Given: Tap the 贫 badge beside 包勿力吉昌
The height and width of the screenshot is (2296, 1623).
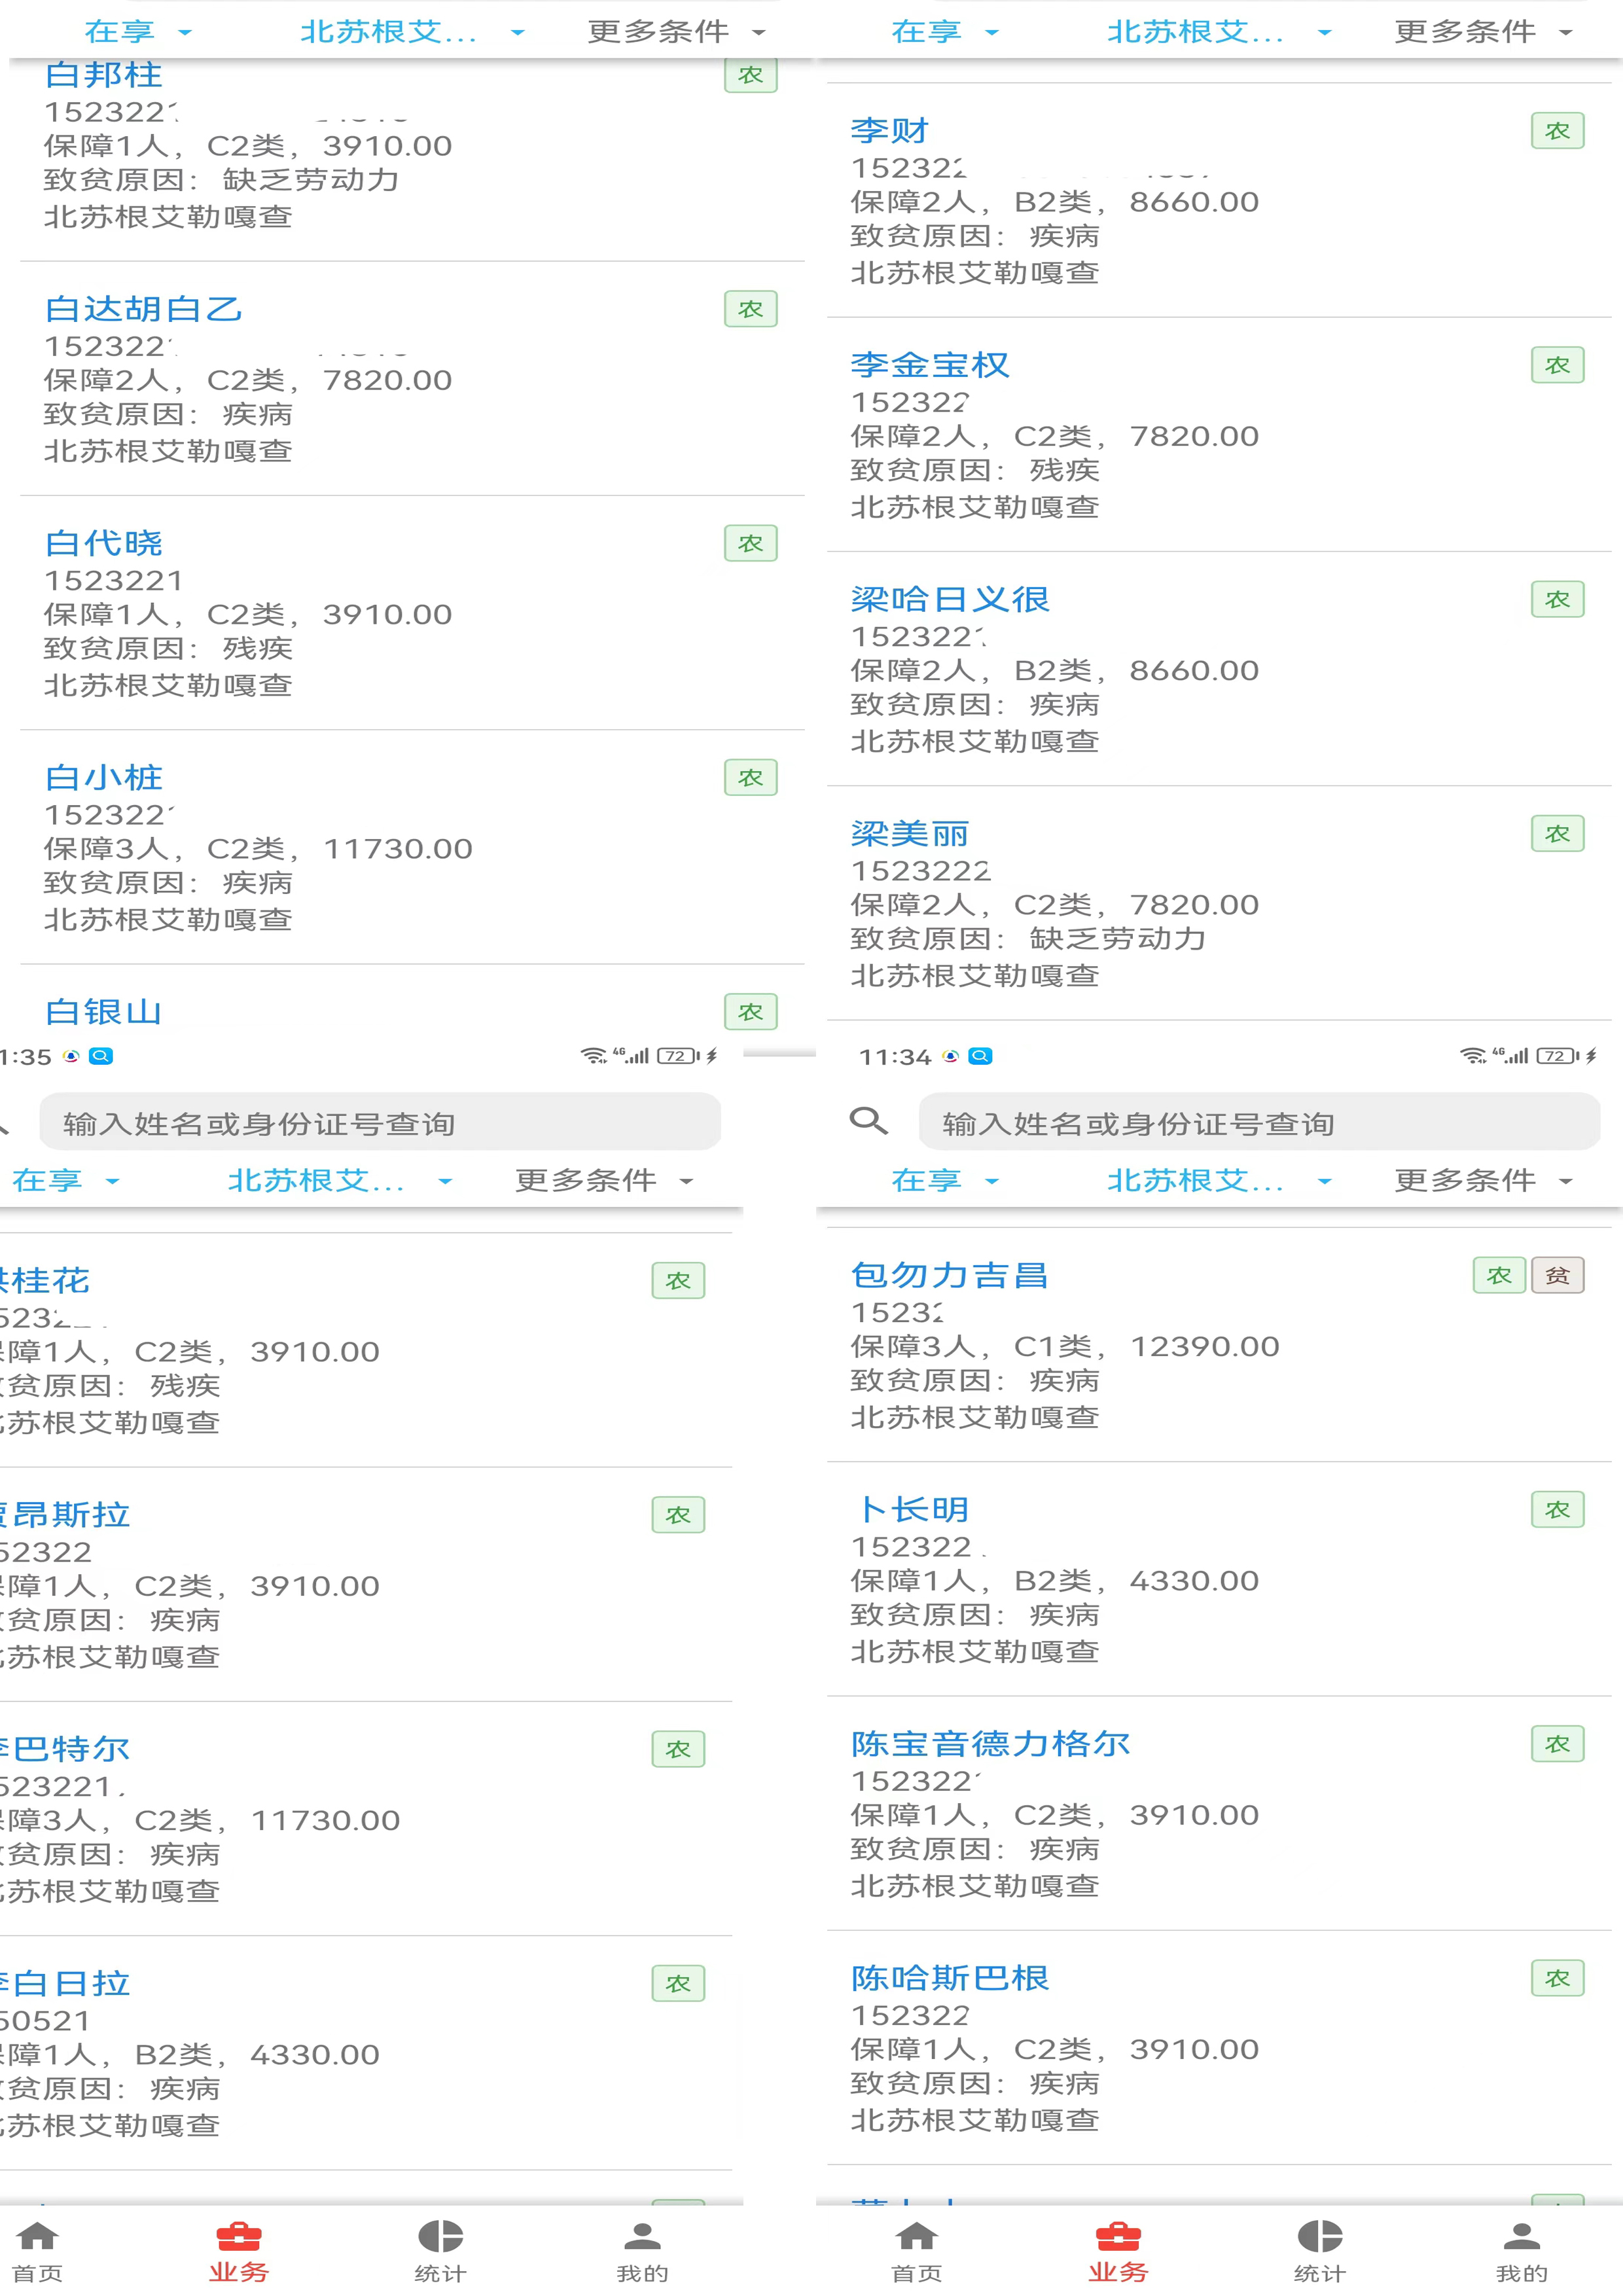Looking at the screenshot, I should pos(1557,1275).
